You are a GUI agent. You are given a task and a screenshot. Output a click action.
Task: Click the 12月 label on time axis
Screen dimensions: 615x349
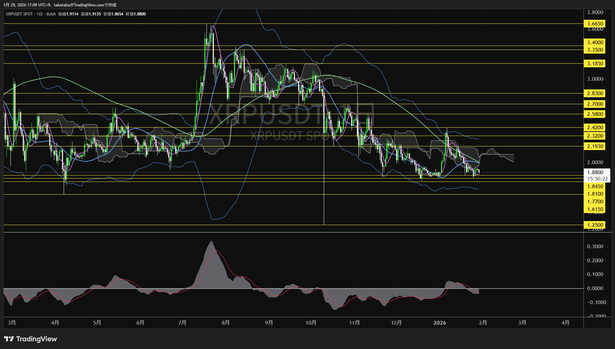pyautogui.click(x=396, y=323)
